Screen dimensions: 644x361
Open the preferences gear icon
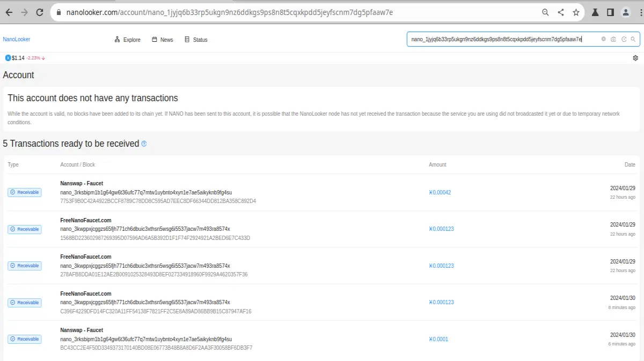pyautogui.click(x=635, y=58)
